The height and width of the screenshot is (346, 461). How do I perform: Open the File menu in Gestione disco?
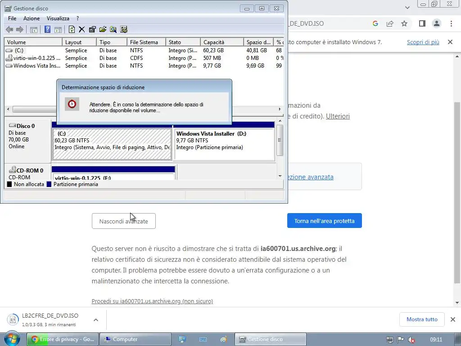coord(12,18)
